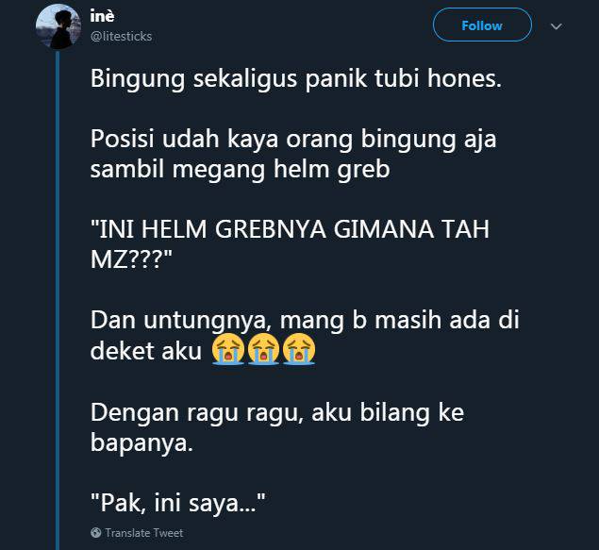The height and width of the screenshot is (550, 599).
Task: Follow the @litesticks account
Action: coord(482,25)
